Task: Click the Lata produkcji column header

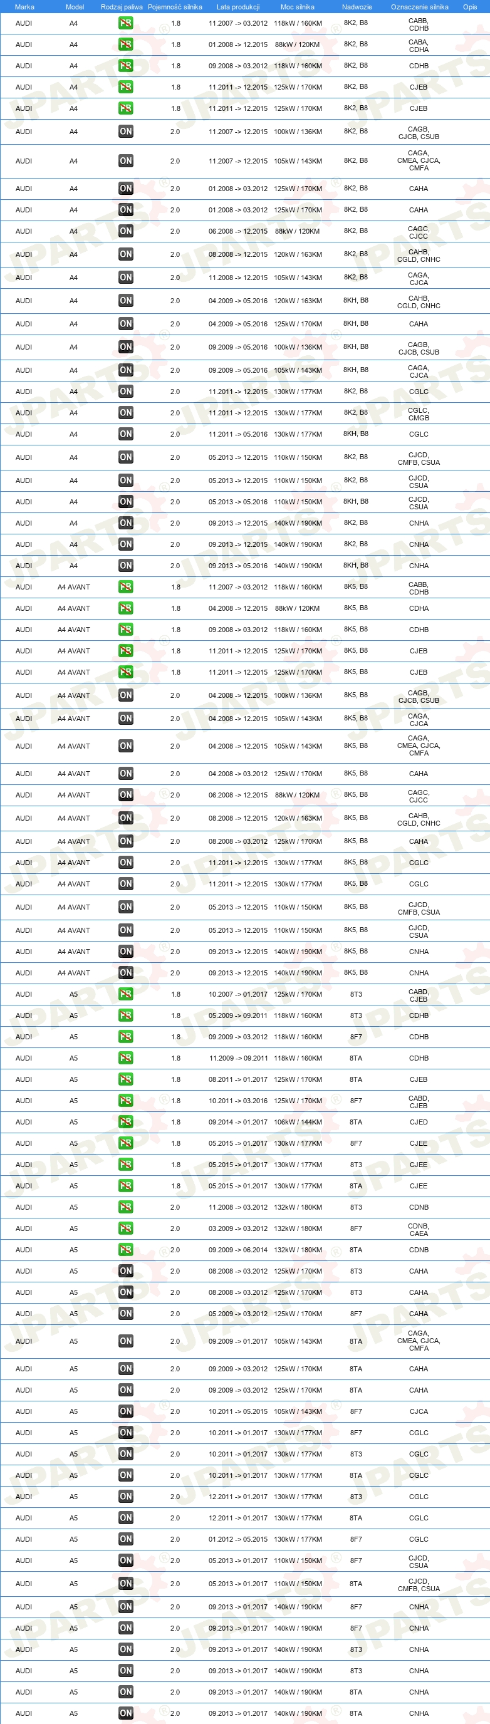Action: point(237,7)
